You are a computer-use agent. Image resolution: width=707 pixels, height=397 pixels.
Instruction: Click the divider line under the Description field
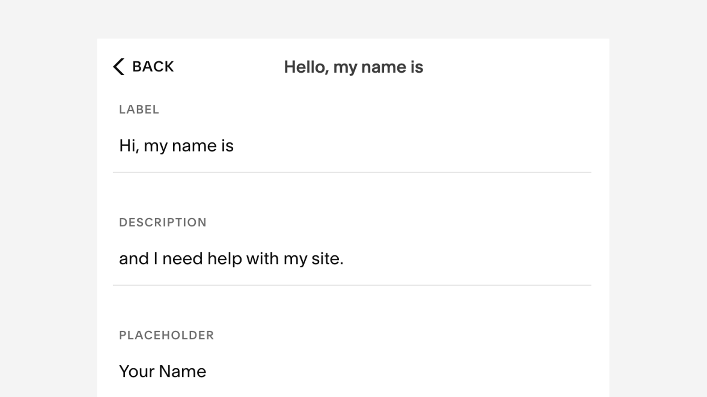(352, 285)
